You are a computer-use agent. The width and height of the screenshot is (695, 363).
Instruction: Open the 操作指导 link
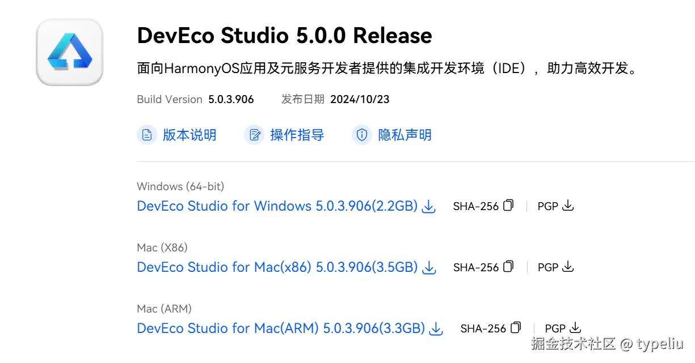pos(297,135)
